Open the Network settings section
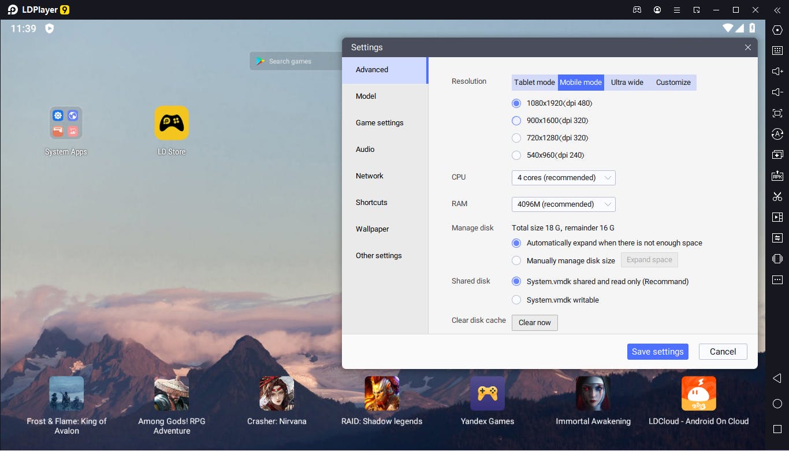 click(385, 176)
